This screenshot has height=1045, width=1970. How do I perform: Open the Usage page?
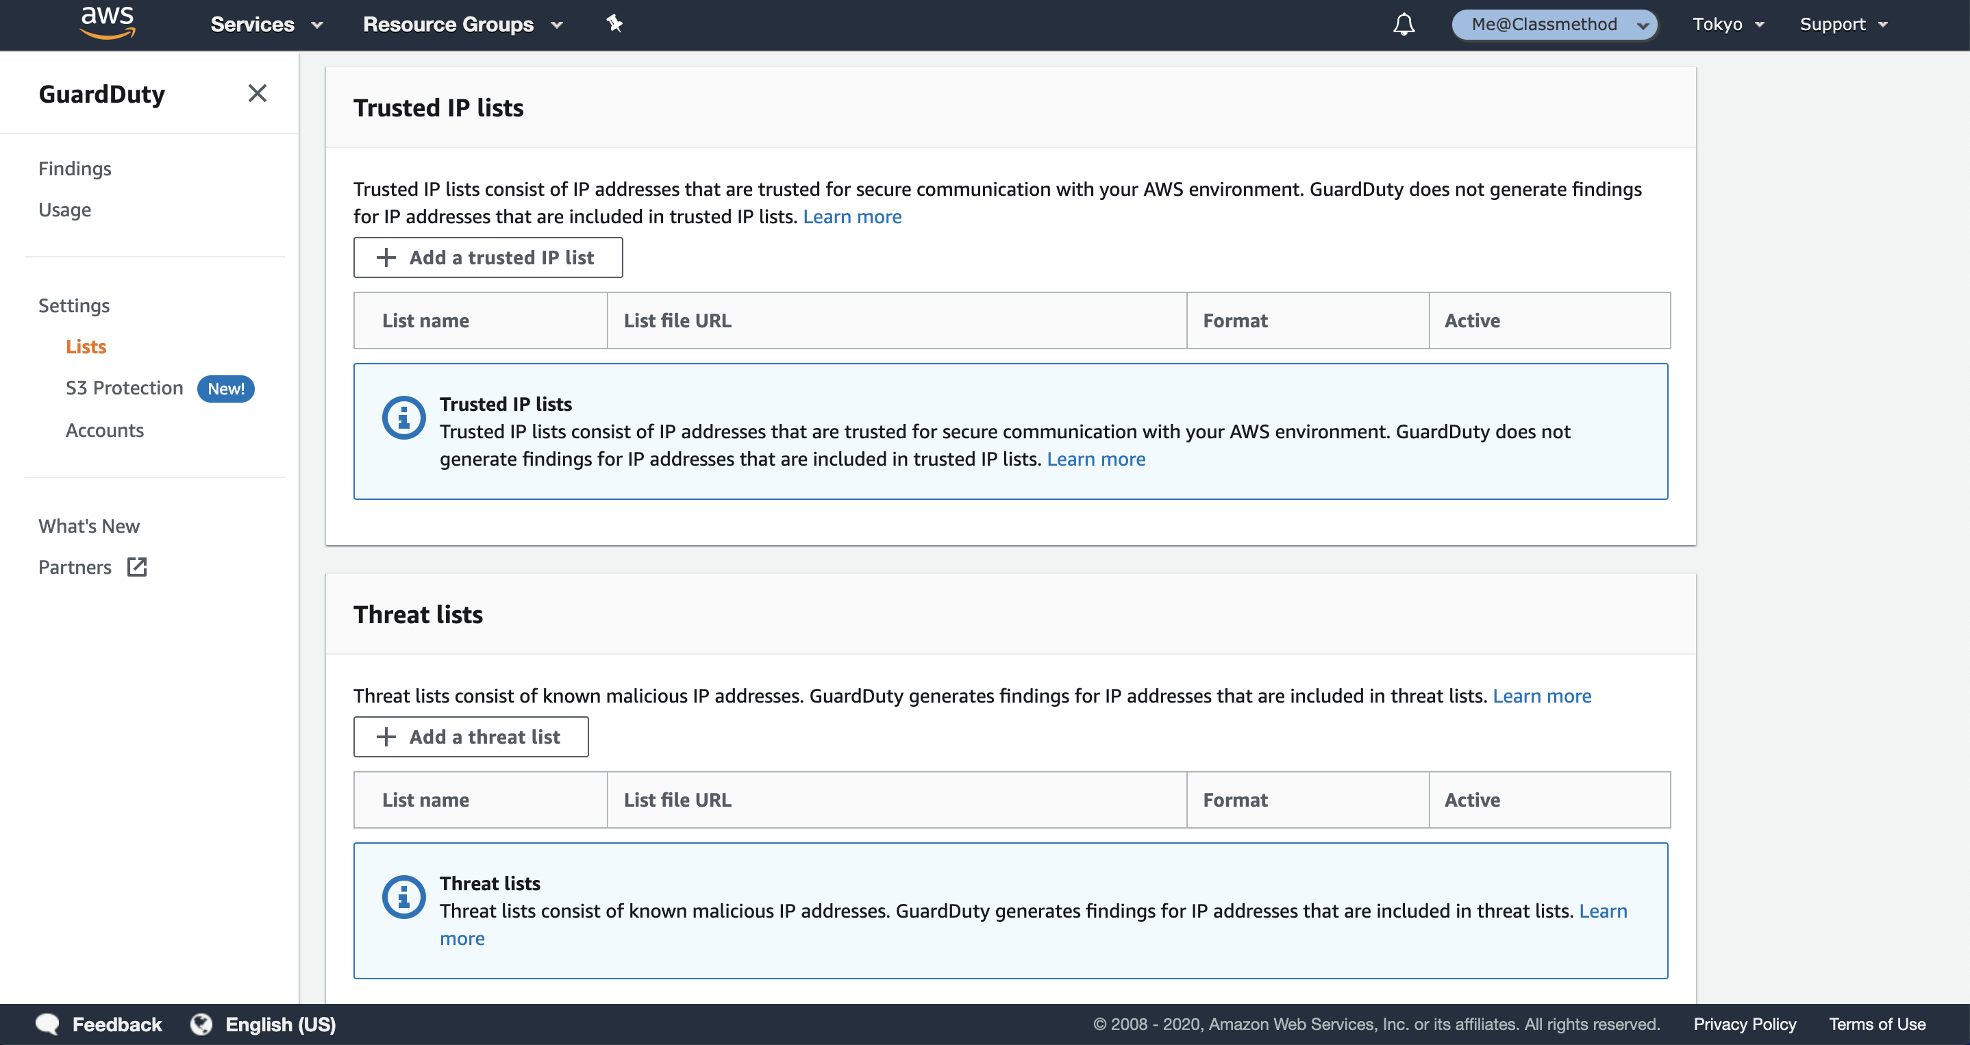coord(65,210)
